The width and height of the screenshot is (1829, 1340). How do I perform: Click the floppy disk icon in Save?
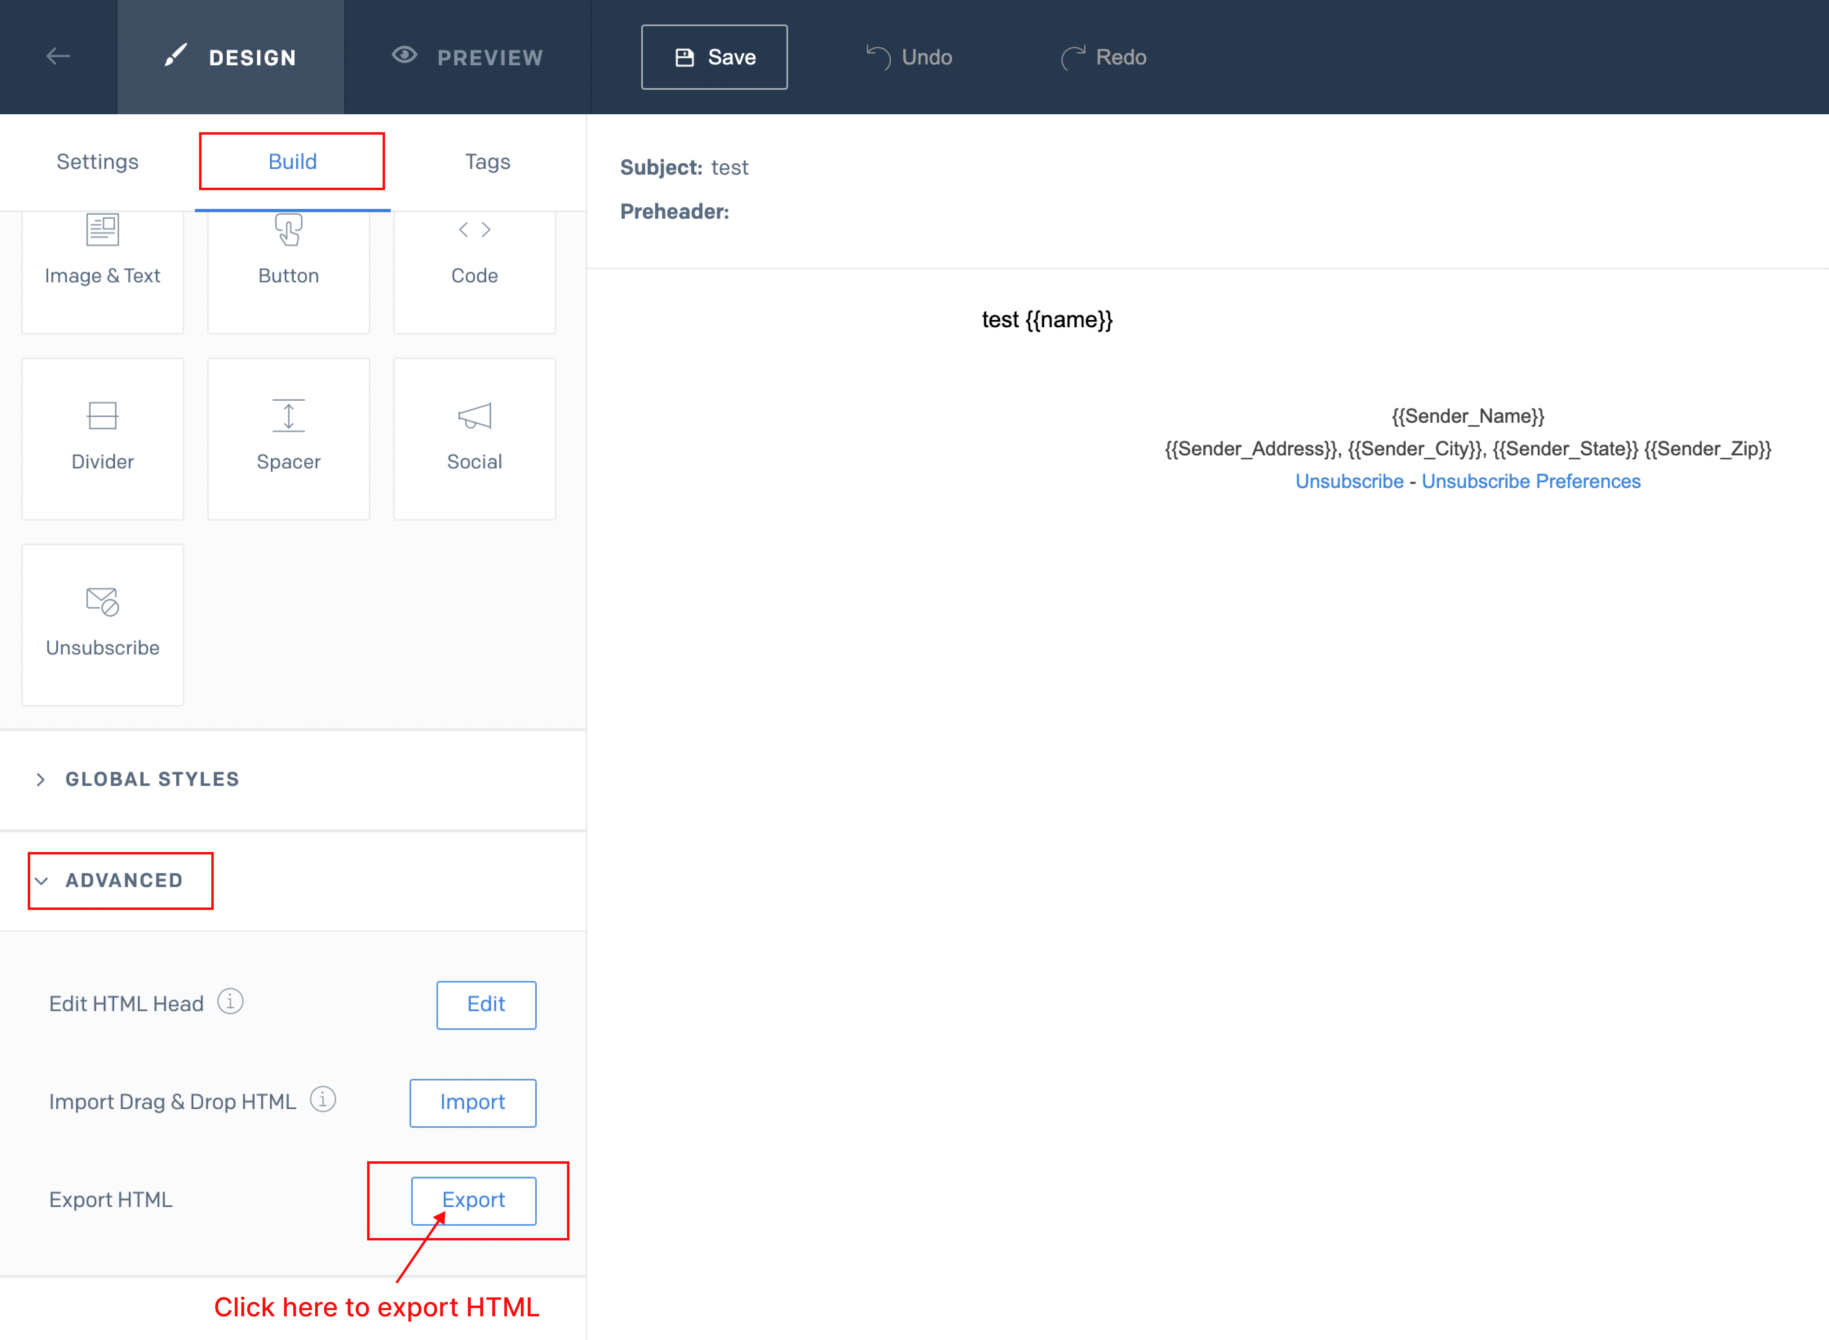pos(684,57)
